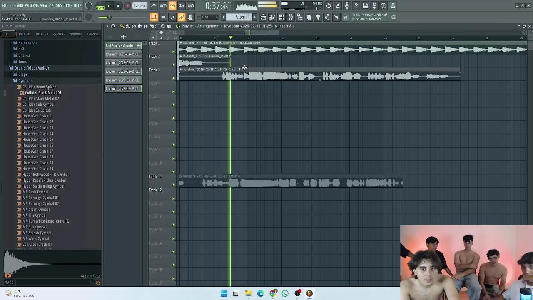Toggle typing keyboard to piano icon
The image size is (533, 300).
[x=154, y=17]
